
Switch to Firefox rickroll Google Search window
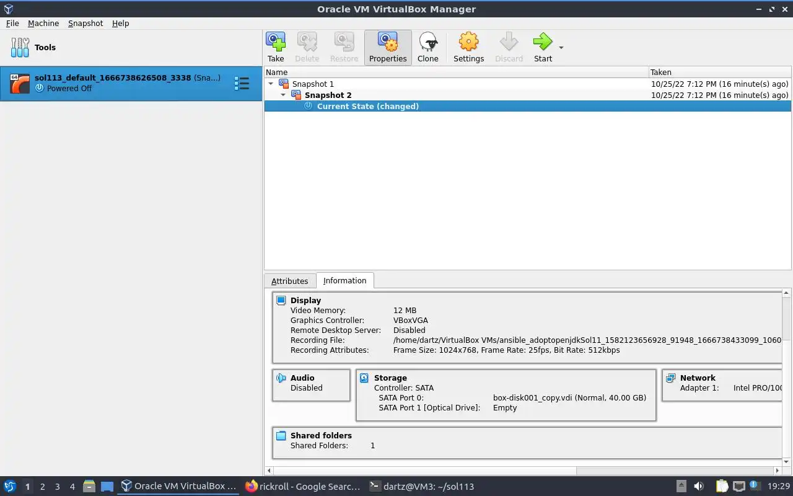302,486
